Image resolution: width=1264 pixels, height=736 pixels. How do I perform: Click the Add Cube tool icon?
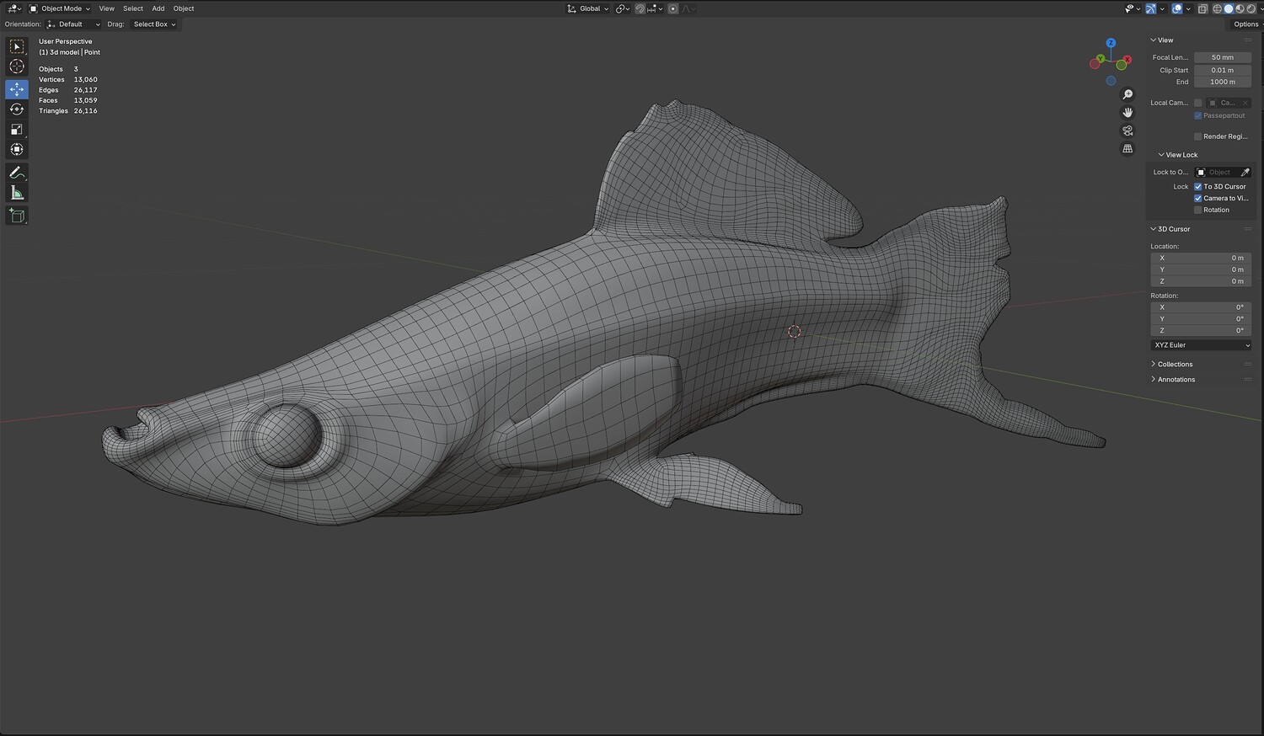pyautogui.click(x=17, y=216)
